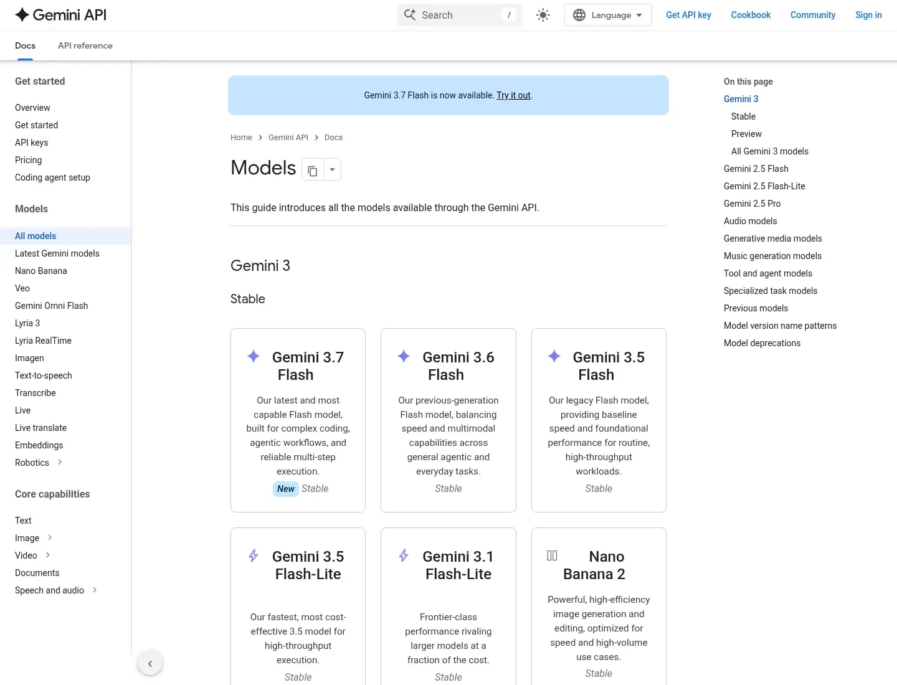The height and width of the screenshot is (685, 897).
Task: Open Lyria RealTime sidebar item
Action: tap(43, 341)
